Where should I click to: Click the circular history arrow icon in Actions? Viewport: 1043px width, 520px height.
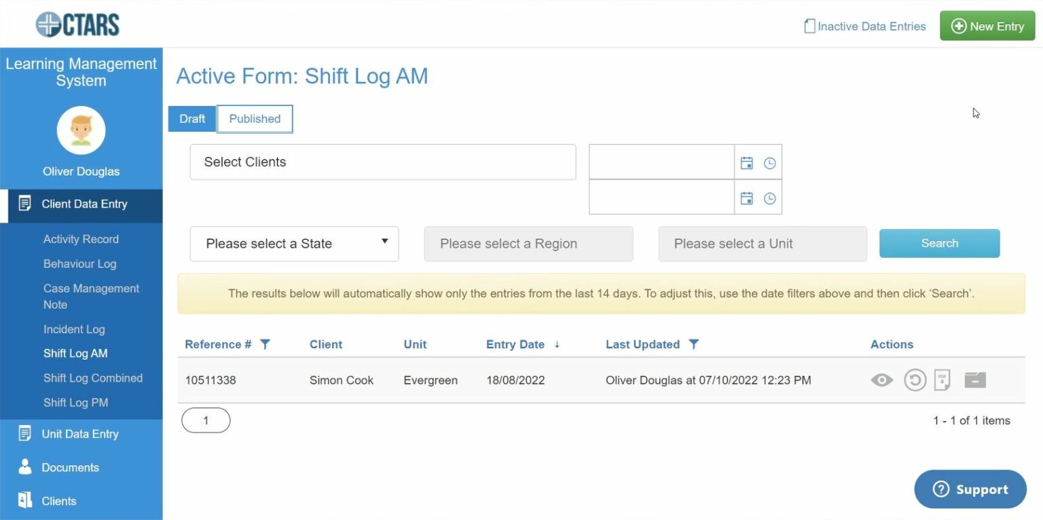915,380
